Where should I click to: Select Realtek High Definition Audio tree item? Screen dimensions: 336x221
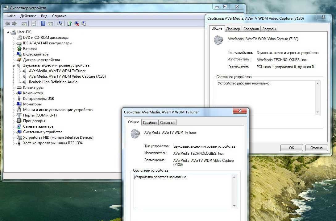pyautogui.click(x=53, y=82)
